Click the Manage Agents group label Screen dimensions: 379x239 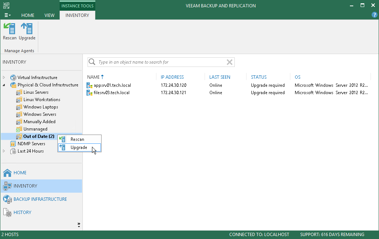(x=20, y=51)
